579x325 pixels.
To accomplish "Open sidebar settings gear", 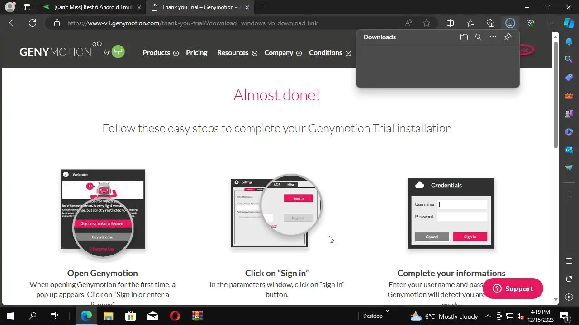I will 569,297.
